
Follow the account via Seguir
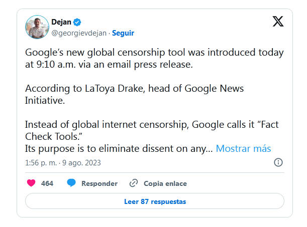point(123,33)
